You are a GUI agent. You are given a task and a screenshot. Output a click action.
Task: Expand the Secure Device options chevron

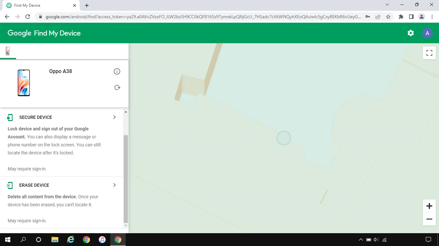pyautogui.click(x=114, y=117)
